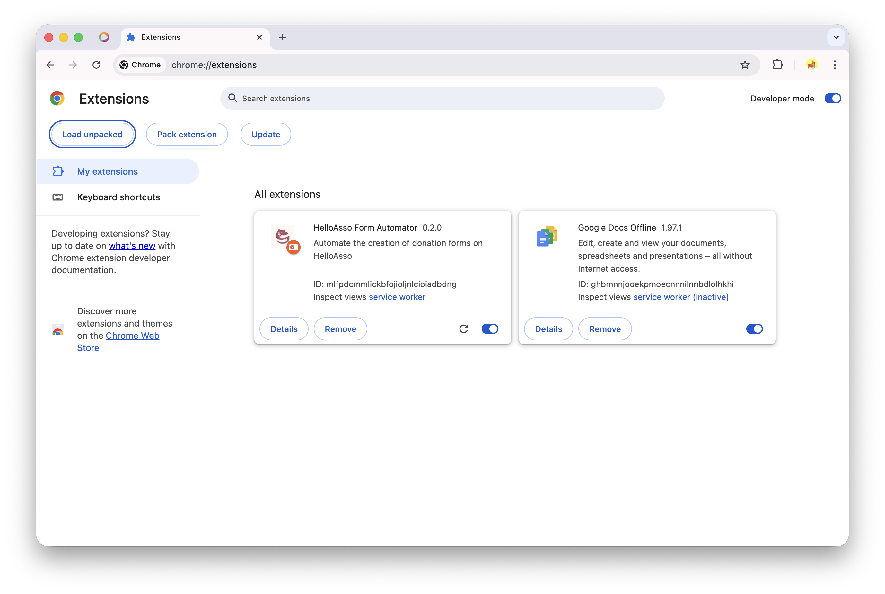Viewport: 885px width, 594px height.
Task: Click the Extensions puzzle piece icon in toolbar
Action: pos(777,65)
